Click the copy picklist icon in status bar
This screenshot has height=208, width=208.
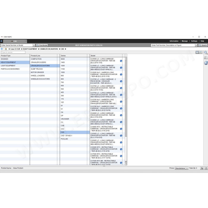point(202,168)
